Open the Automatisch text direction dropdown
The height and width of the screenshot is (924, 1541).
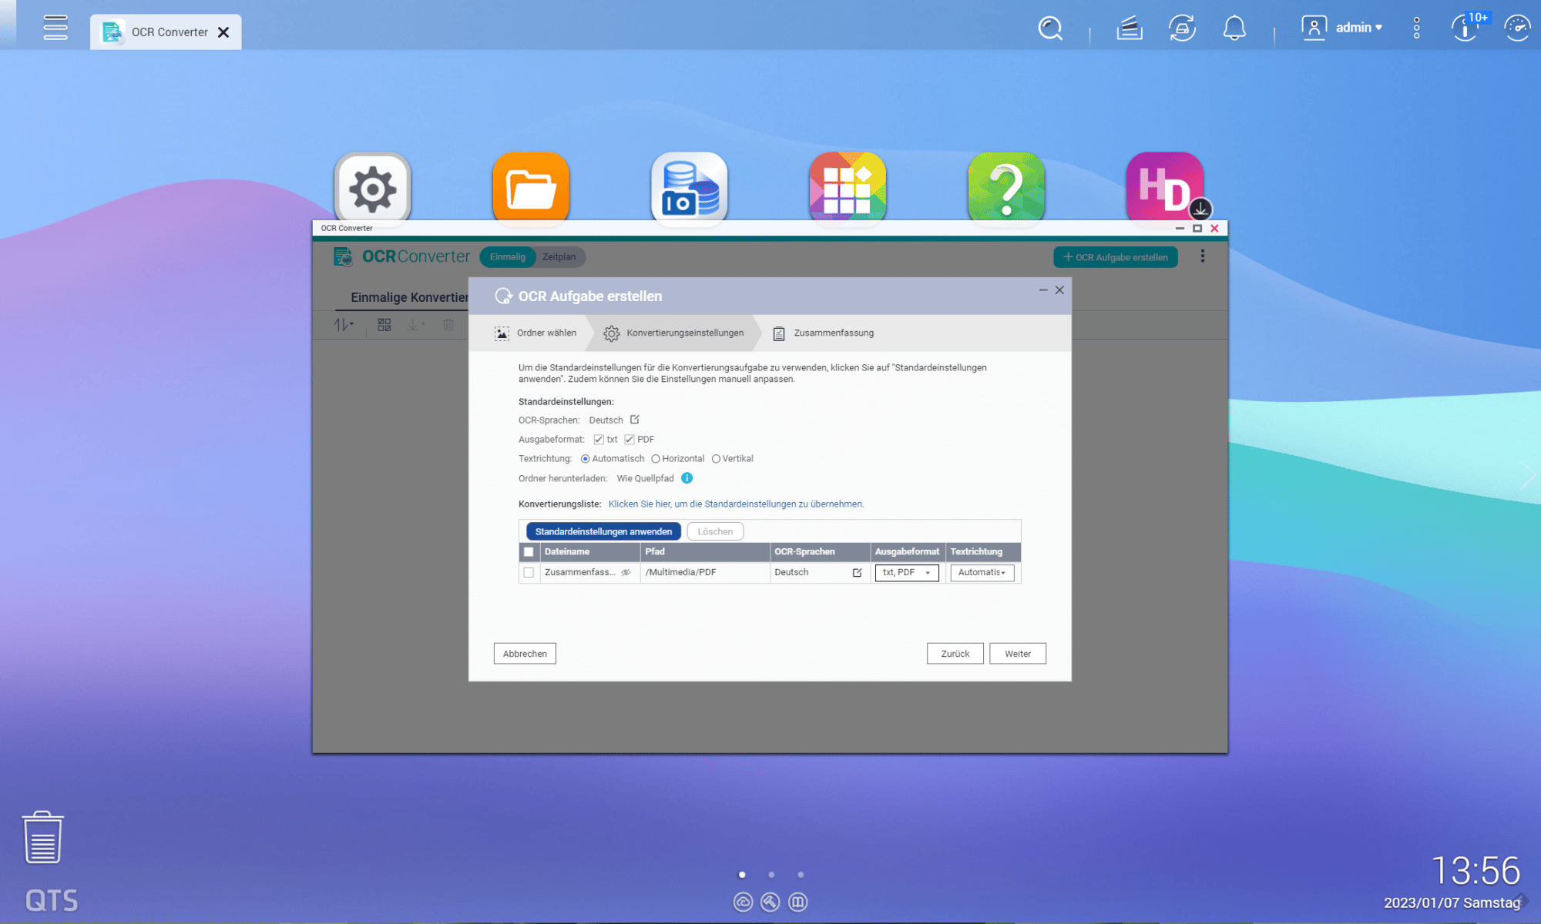coord(982,572)
